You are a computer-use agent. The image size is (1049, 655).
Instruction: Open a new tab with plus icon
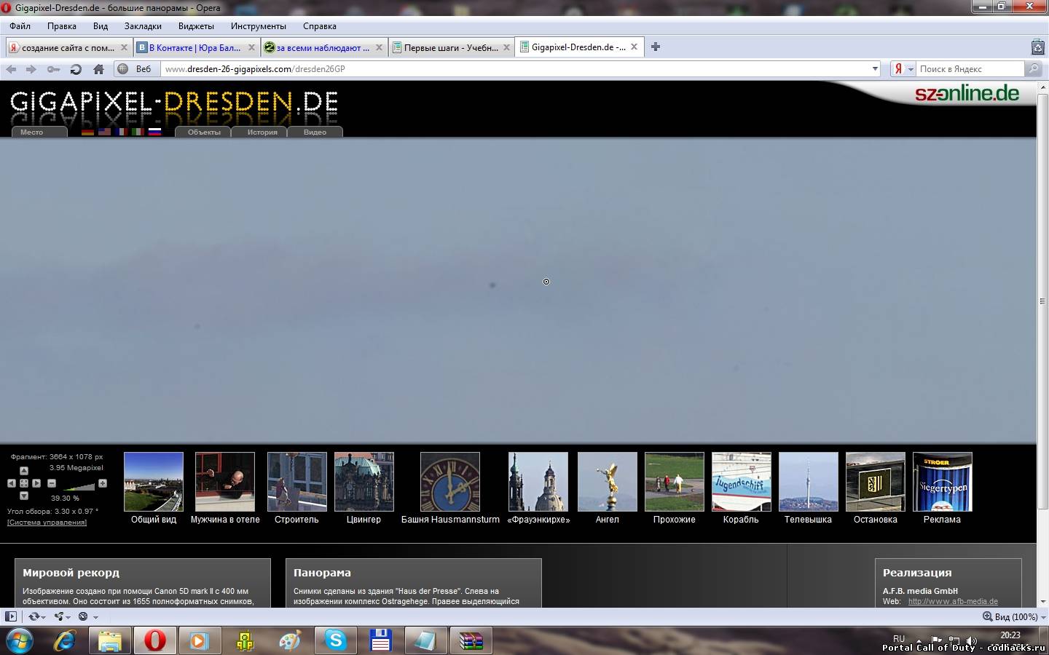(656, 47)
